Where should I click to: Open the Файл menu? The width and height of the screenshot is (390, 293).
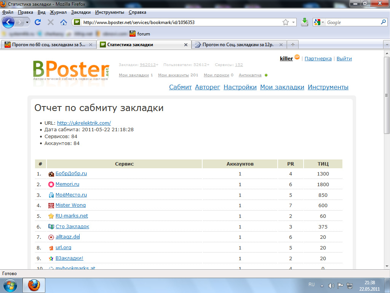pos(8,12)
